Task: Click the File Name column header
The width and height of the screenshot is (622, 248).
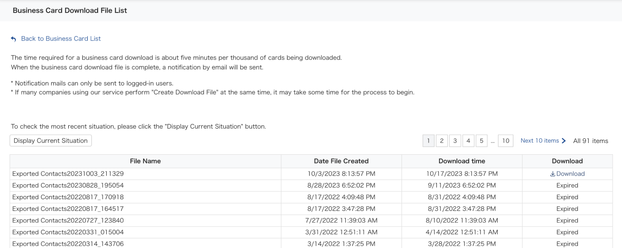Action: pos(145,161)
